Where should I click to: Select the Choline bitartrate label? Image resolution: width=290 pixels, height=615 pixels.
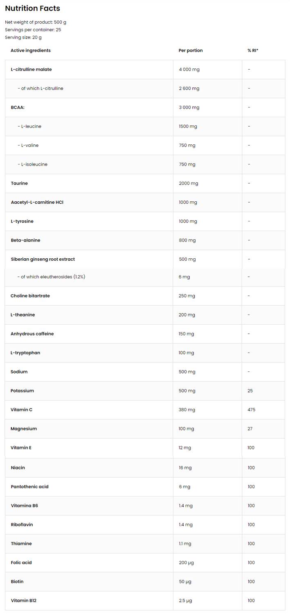point(30,296)
